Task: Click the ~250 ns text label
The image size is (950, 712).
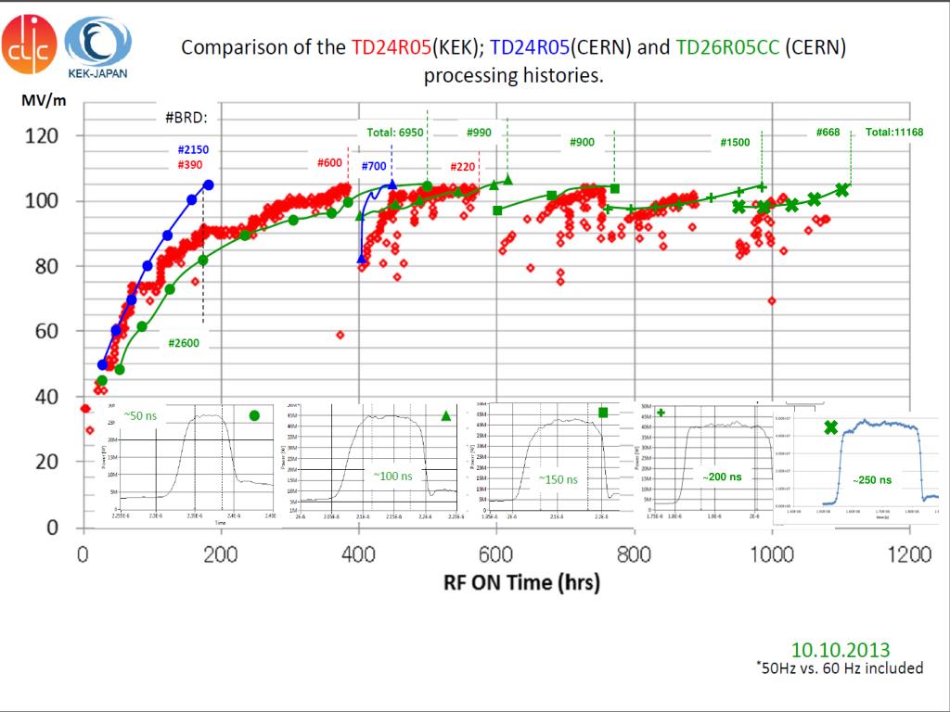Action: (x=872, y=480)
